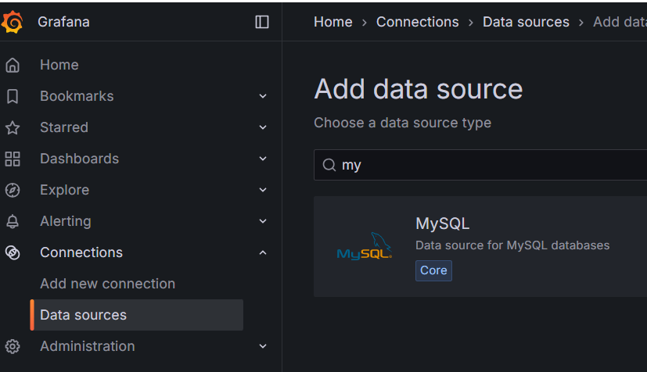Click the data source search field
The height and width of the screenshot is (372, 647).
tap(485, 165)
